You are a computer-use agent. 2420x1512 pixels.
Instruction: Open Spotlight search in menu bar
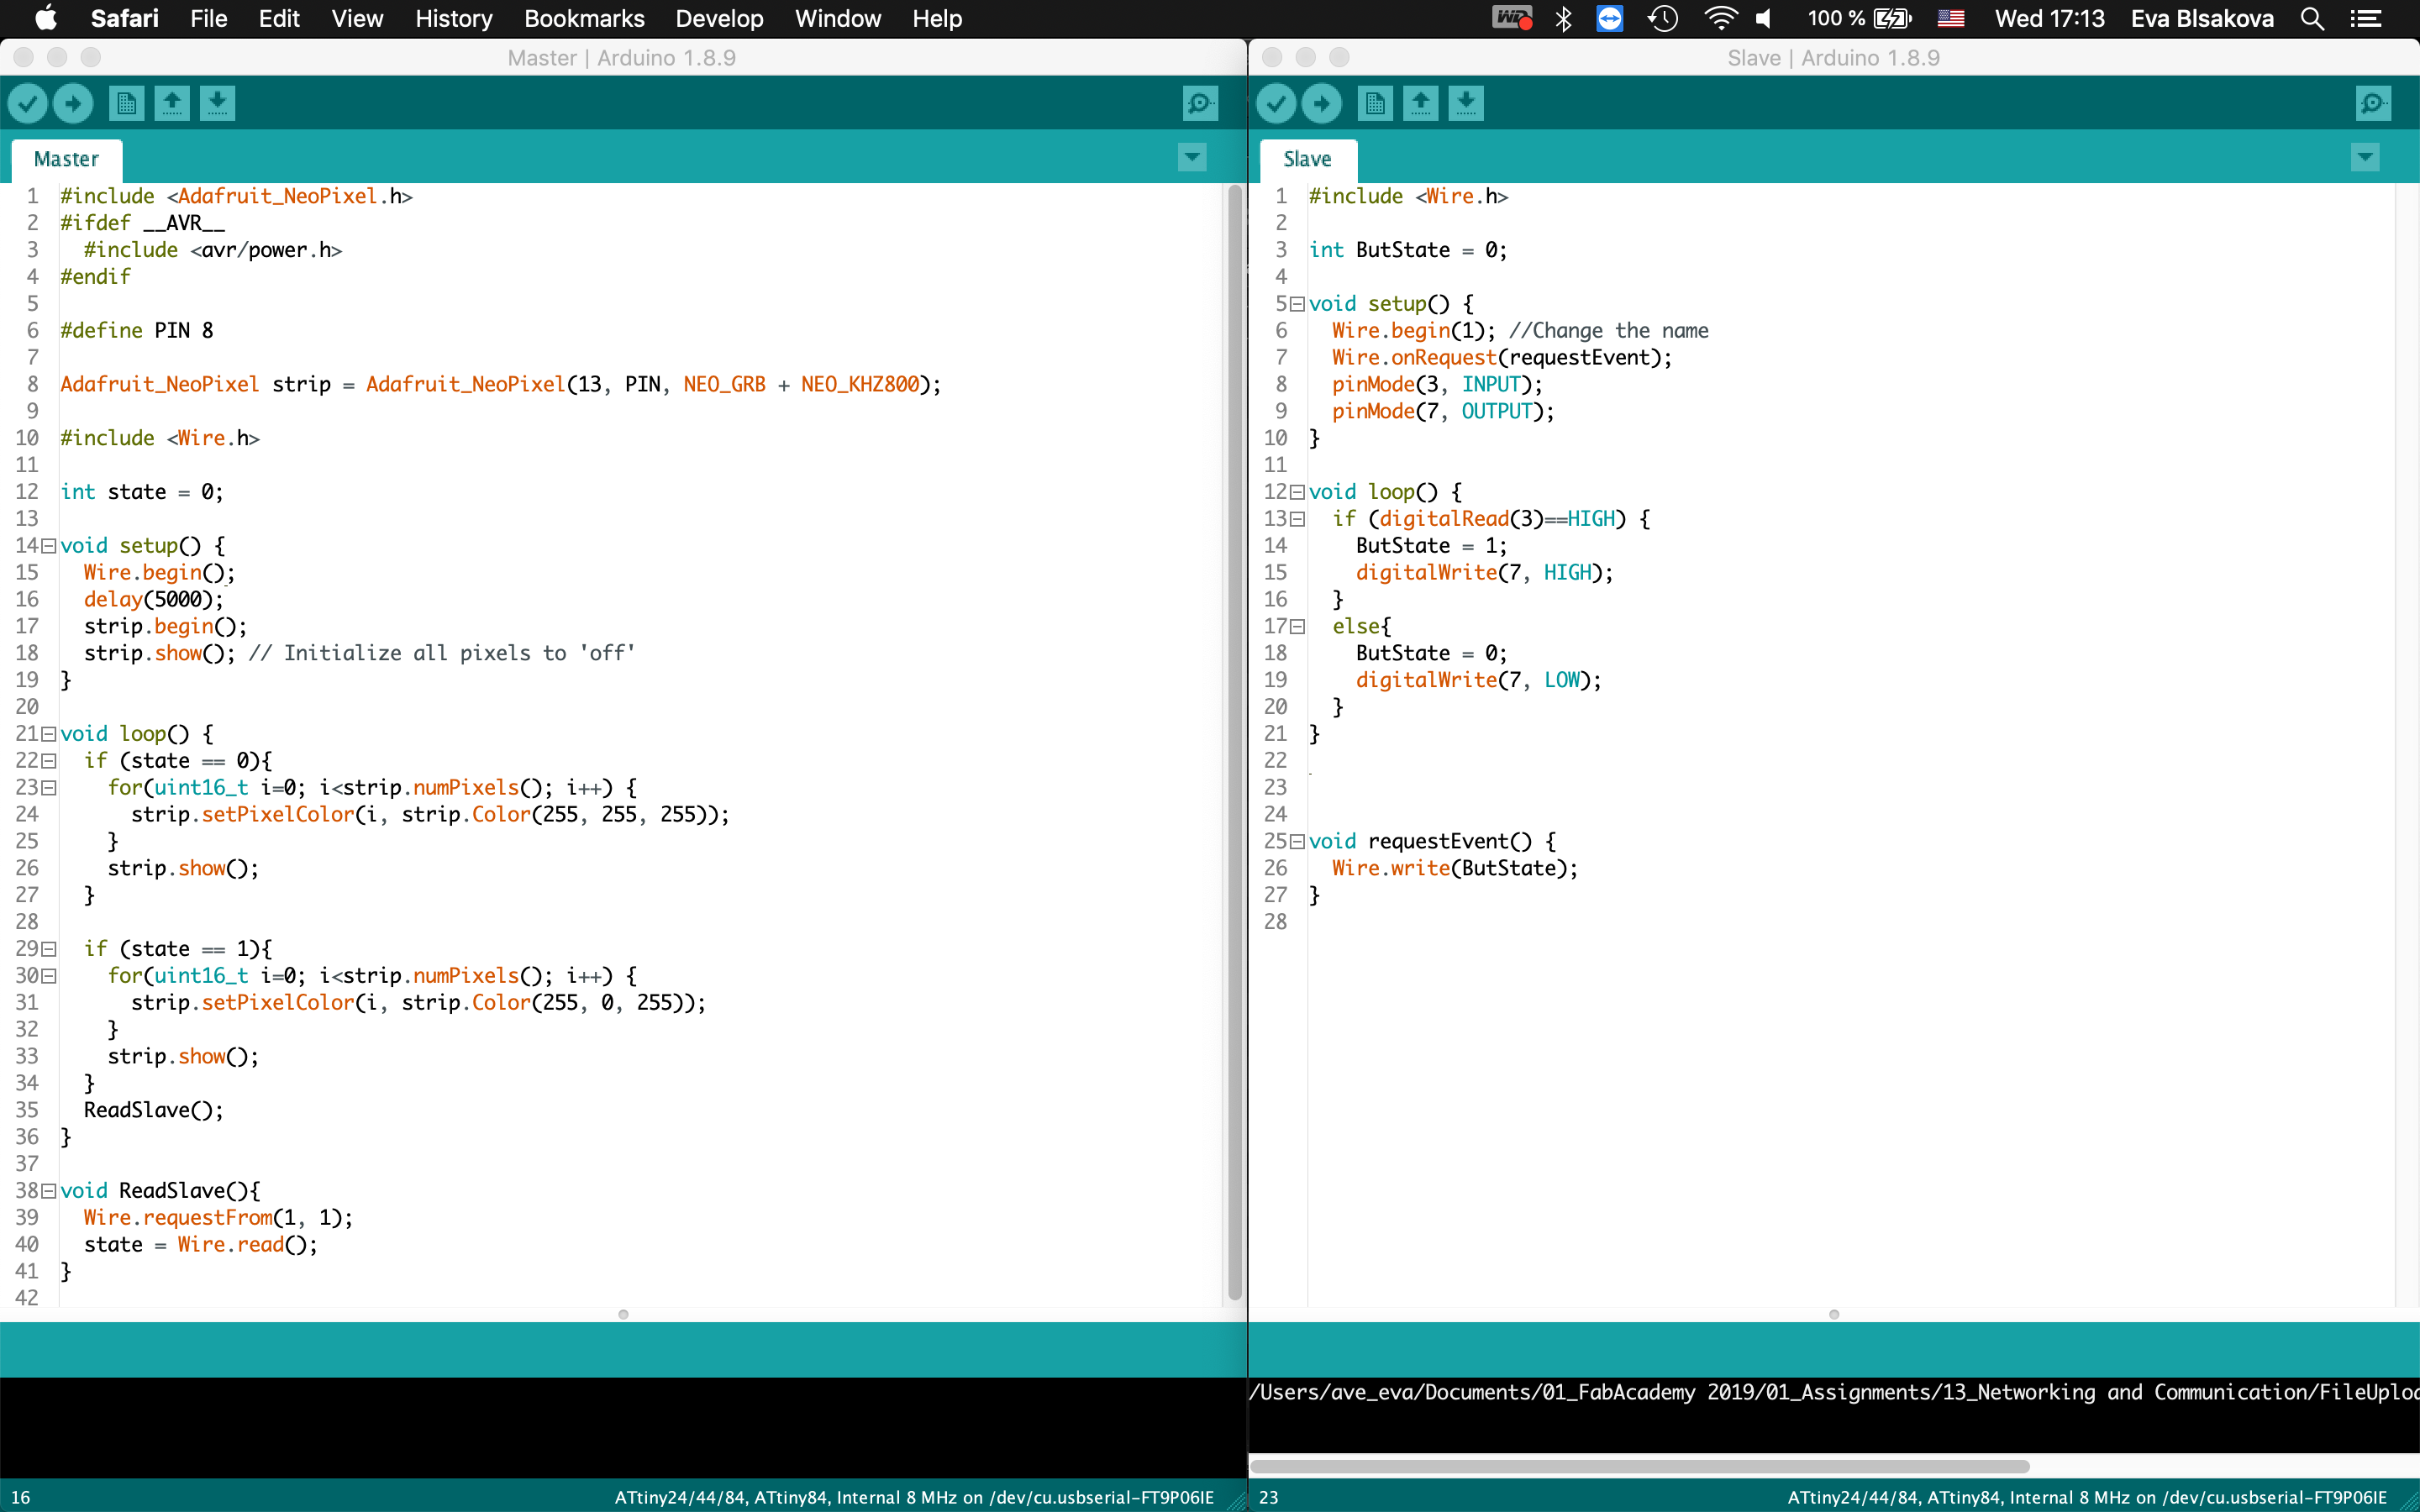click(2312, 18)
